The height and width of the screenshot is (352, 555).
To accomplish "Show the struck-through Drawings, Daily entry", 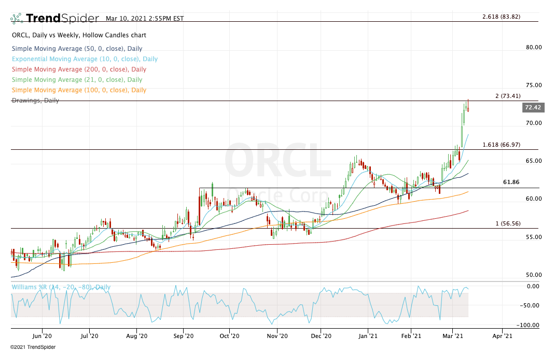I will [35, 100].
